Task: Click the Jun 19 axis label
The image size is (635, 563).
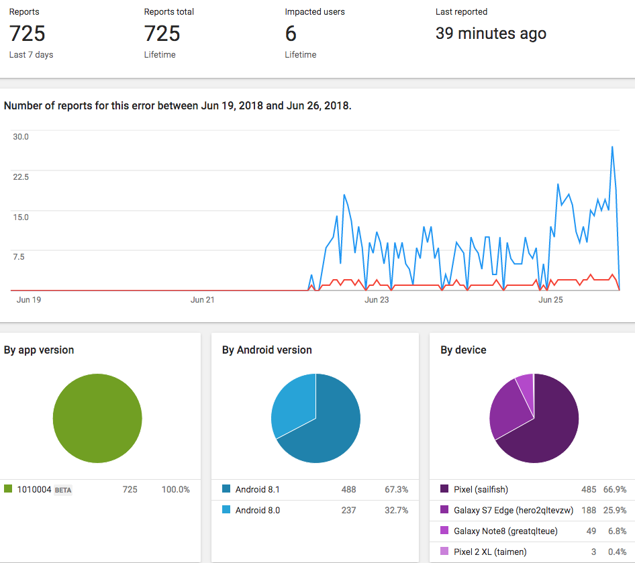Action: click(29, 300)
